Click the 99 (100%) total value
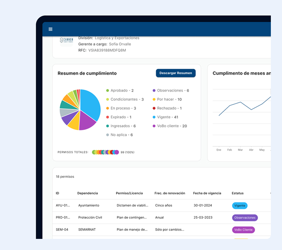 point(127,152)
